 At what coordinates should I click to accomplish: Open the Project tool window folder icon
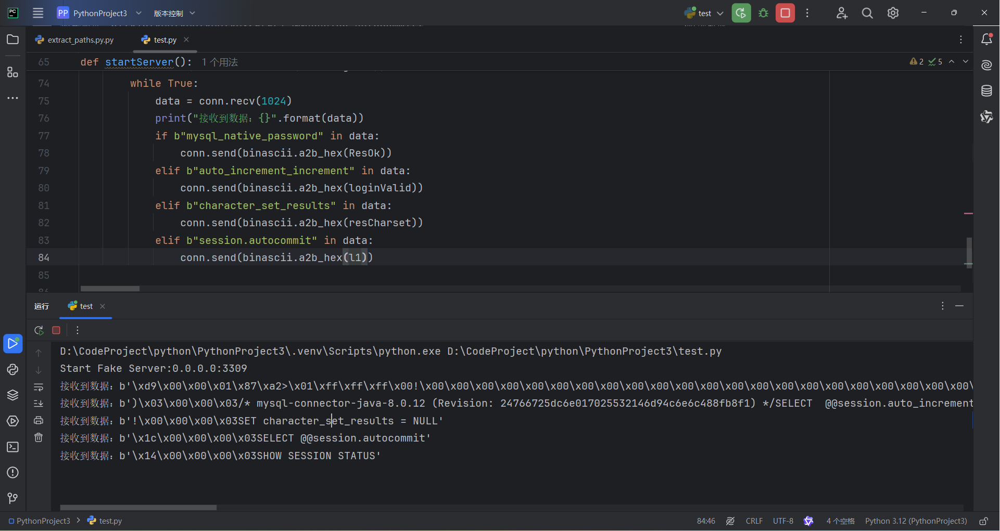(x=12, y=40)
